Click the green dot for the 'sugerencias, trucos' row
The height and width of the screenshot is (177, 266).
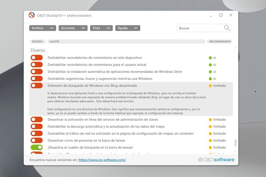coord(210,78)
